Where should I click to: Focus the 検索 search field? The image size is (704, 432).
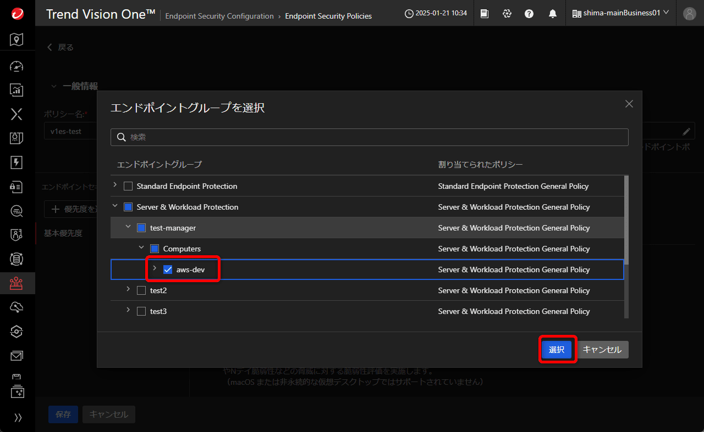pos(370,137)
